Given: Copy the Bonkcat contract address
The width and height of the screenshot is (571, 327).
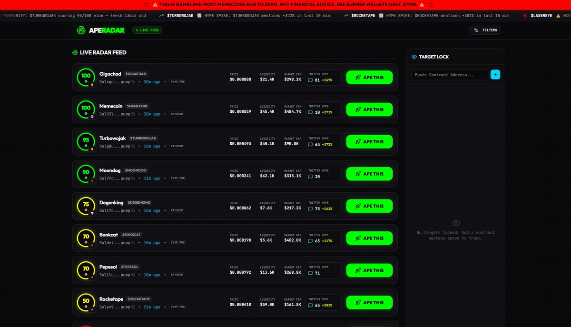Looking at the screenshot, I should point(133,243).
